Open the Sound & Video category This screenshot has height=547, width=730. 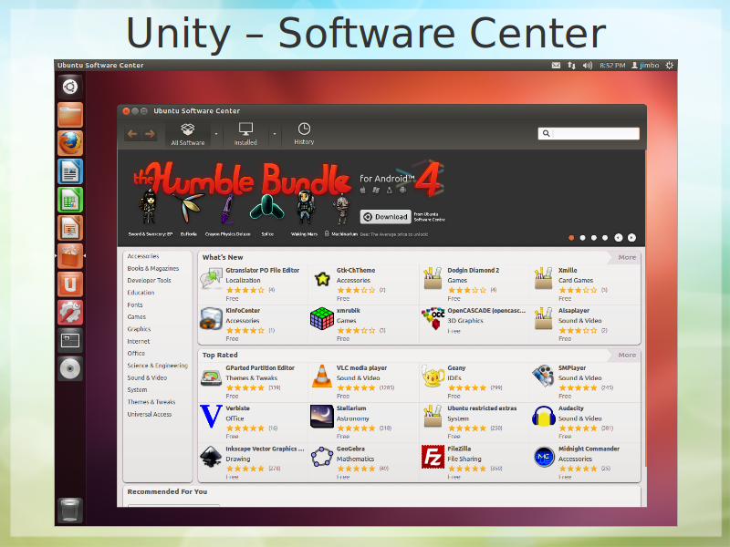click(x=147, y=377)
